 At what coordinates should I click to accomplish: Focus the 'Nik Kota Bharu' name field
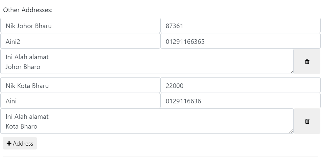coord(80,85)
